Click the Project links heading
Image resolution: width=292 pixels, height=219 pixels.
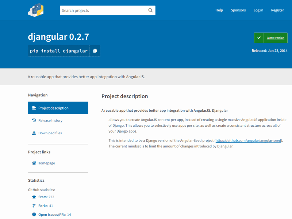pos(39,152)
